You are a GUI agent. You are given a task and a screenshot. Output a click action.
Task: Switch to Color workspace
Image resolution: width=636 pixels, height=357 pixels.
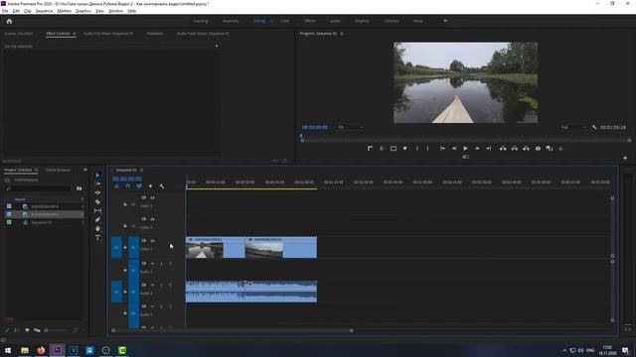[x=285, y=21]
